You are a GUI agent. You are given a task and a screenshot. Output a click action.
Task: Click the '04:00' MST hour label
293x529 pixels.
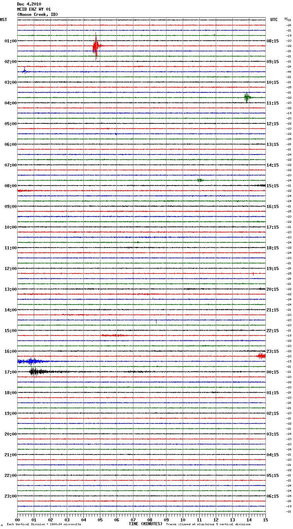[10, 103]
